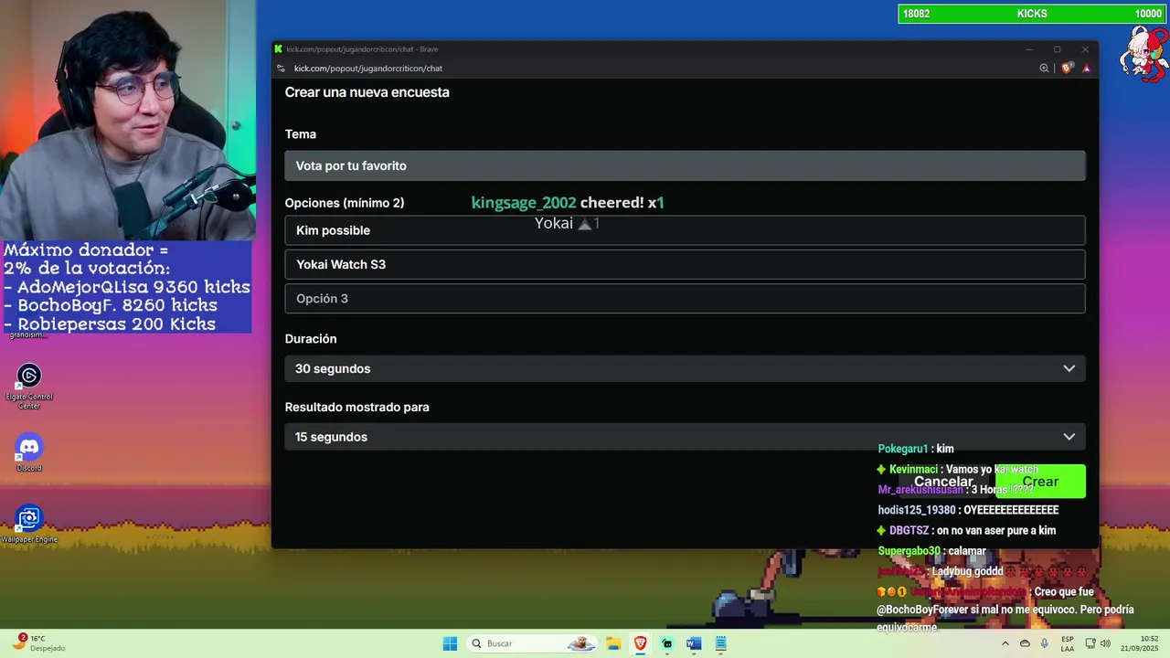The width and height of the screenshot is (1170, 658).
Task: Click the 'kingsage_2002 cheered! x1' alert text
Action: click(568, 203)
